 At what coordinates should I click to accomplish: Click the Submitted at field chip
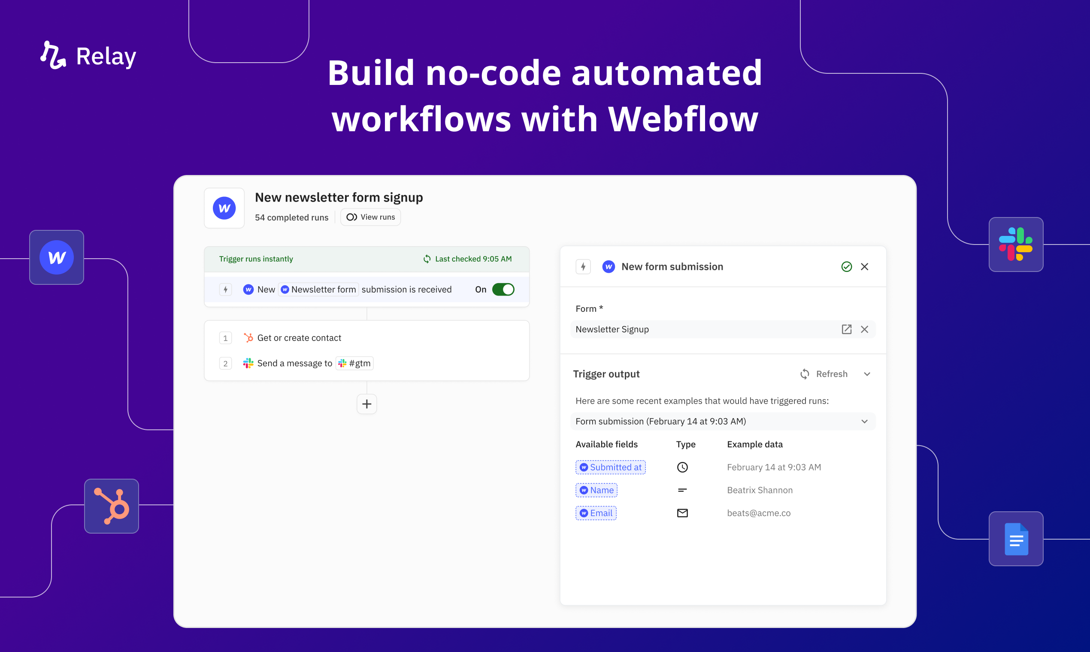coord(610,467)
